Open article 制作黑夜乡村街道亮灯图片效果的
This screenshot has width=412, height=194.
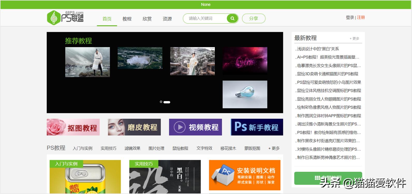point(328,141)
